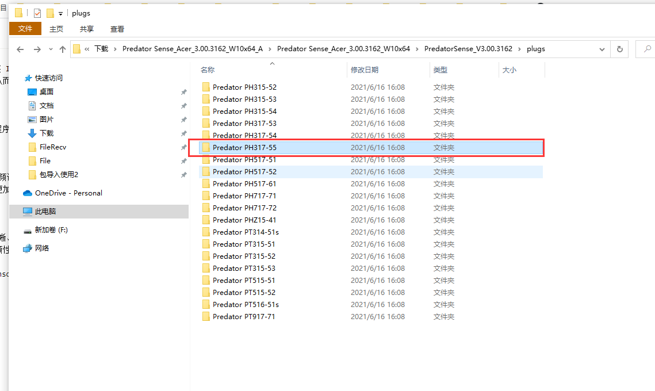Open Quick Access Toolbar customize dropdown
The image size is (655, 391).
(60, 13)
